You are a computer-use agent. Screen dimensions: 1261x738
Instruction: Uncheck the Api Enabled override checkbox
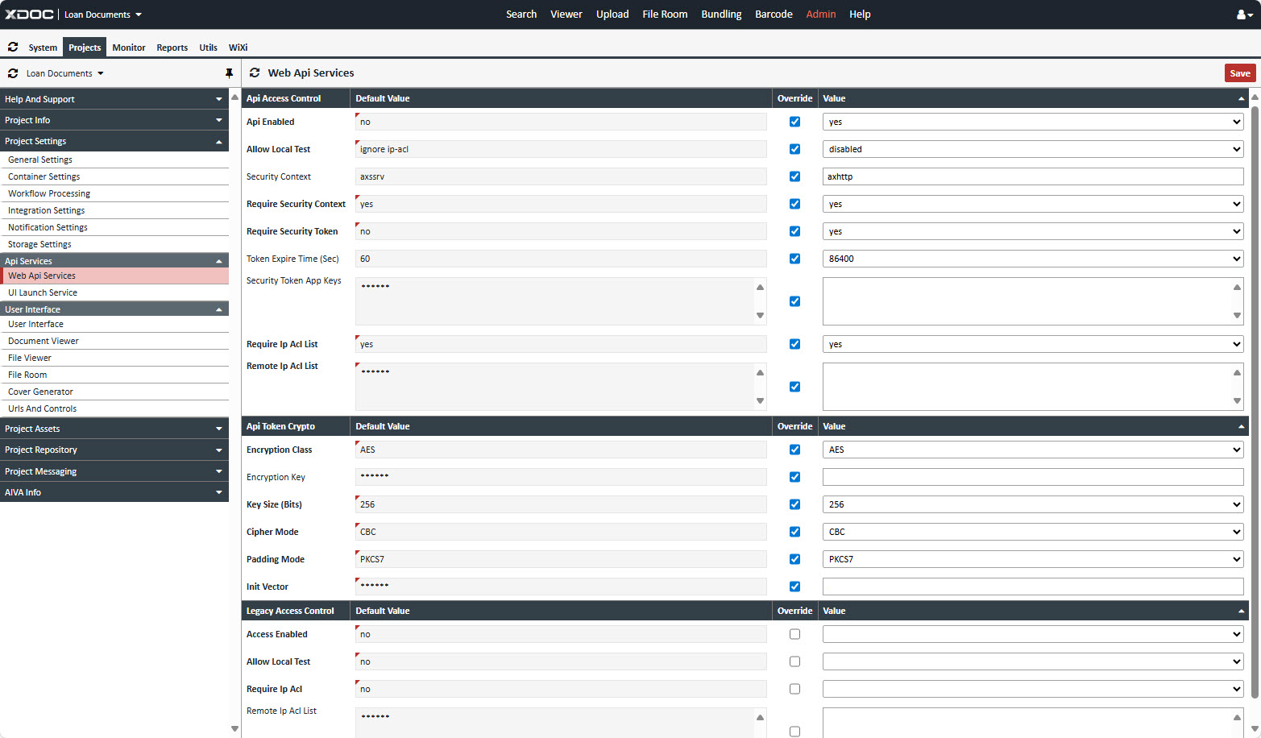[x=794, y=122]
